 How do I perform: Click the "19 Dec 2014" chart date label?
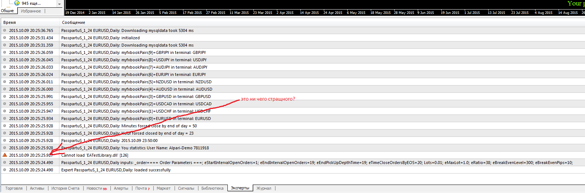coord(75,12)
